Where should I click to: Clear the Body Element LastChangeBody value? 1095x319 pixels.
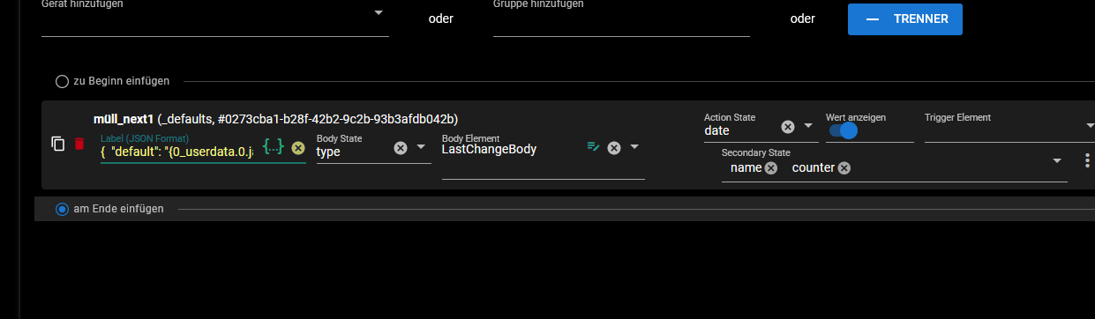coord(614,148)
